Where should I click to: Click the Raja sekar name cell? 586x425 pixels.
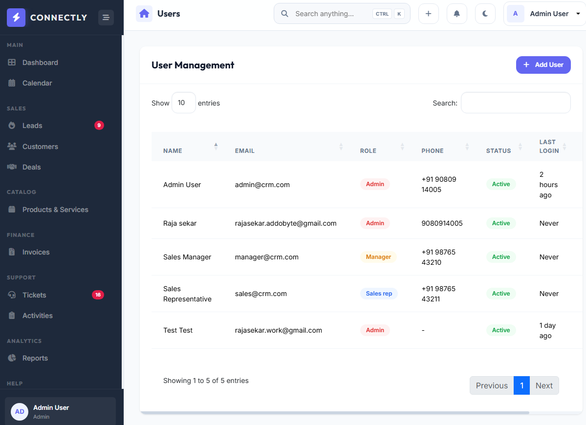(x=180, y=223)
